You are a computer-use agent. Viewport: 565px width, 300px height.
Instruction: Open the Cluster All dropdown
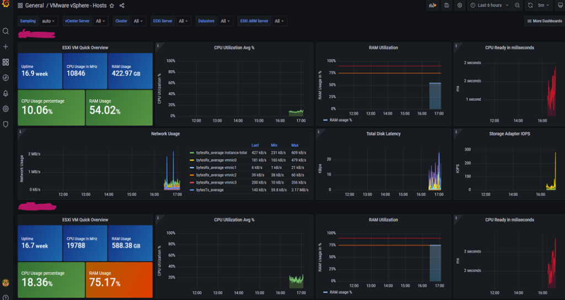click(x=138, y=21)
